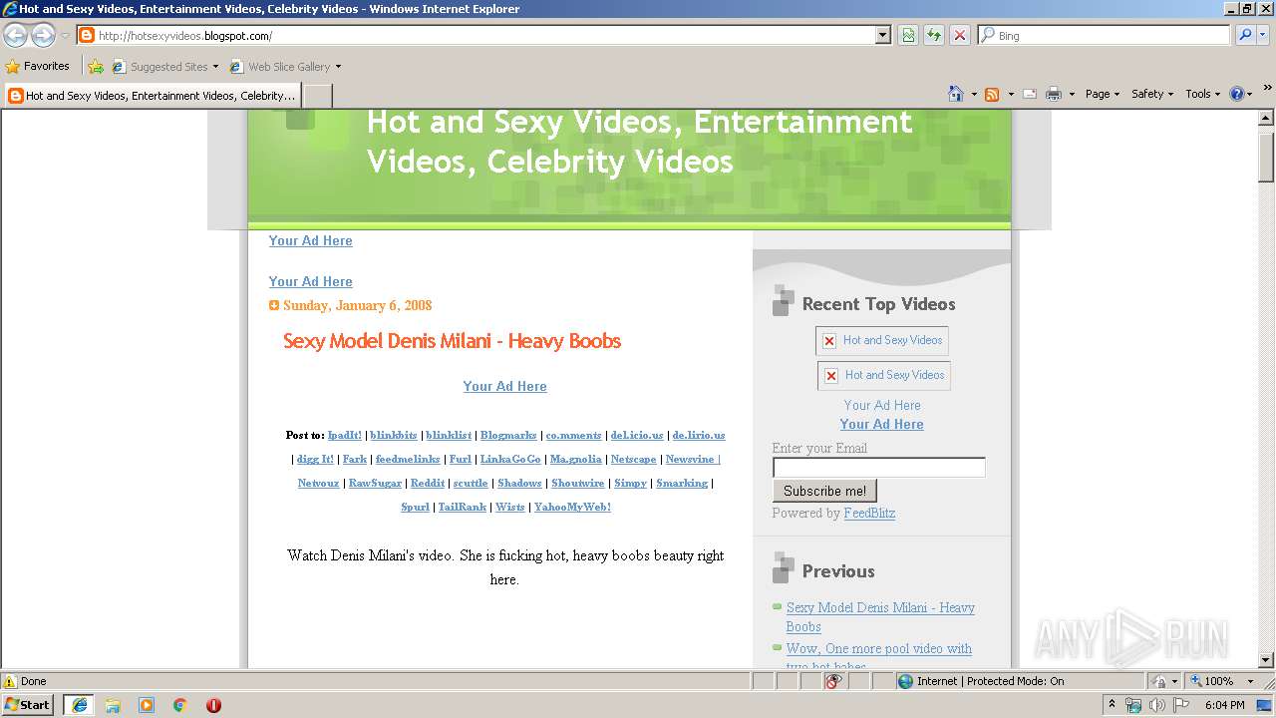This screenshot has width=1276, height=718.
Task: Click the second broken Hot and Sexy Videos thumbnail
Action: [x=884, y=375]
